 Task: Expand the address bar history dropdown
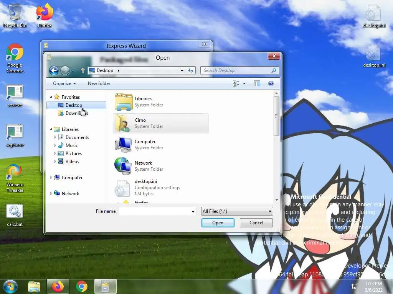[x=182, y=70]
